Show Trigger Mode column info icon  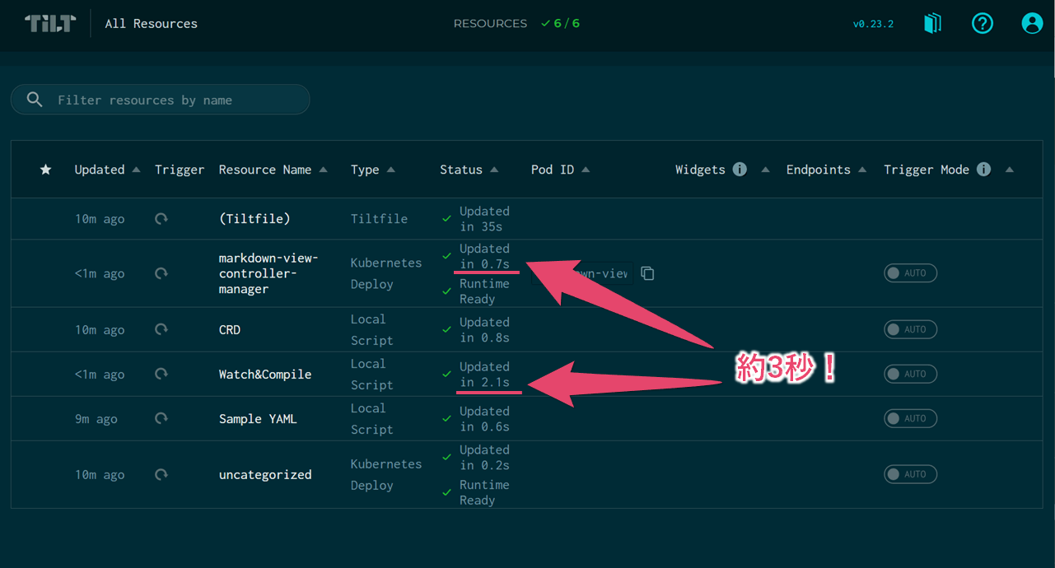coord(983,169)
